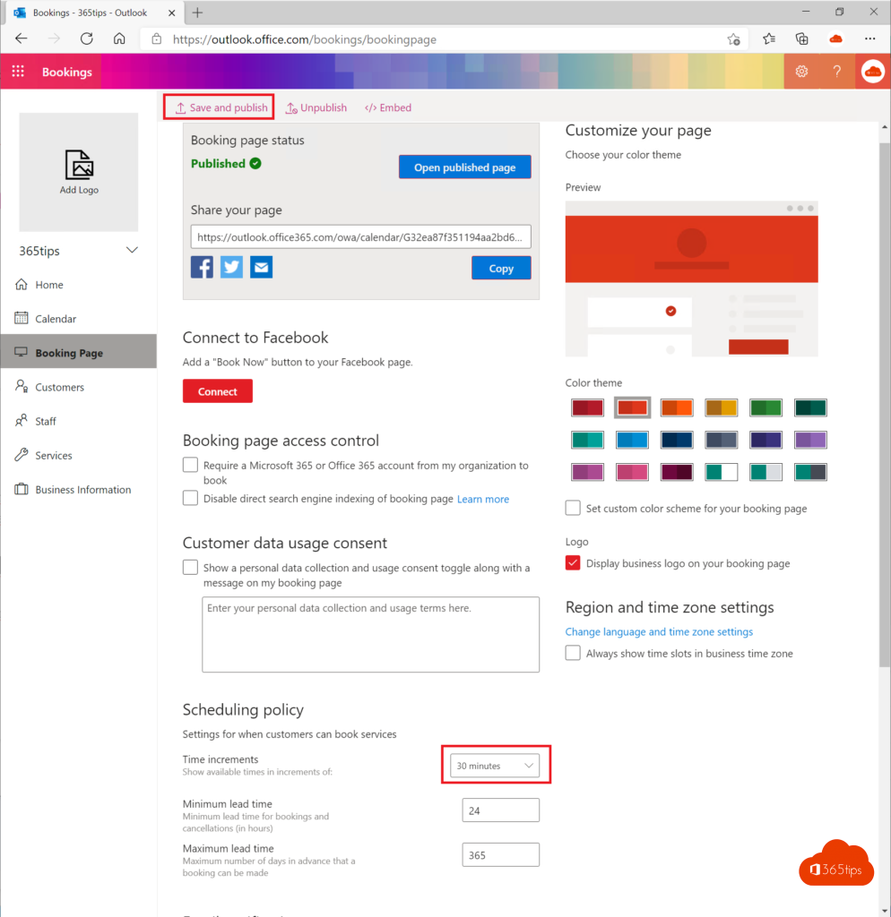
Task: Open browser settings and more menu
Action: pyautogui.click(x=869, y=39)
